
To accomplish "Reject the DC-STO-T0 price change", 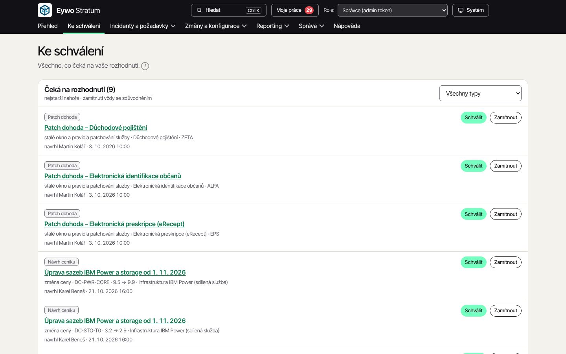I will 505,311.
